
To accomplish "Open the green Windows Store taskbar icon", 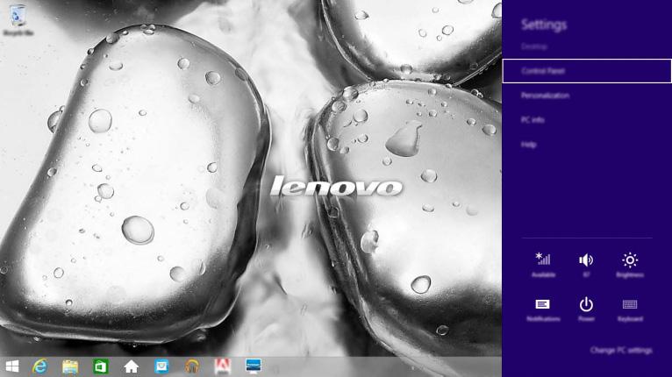I will coord(101,366).
